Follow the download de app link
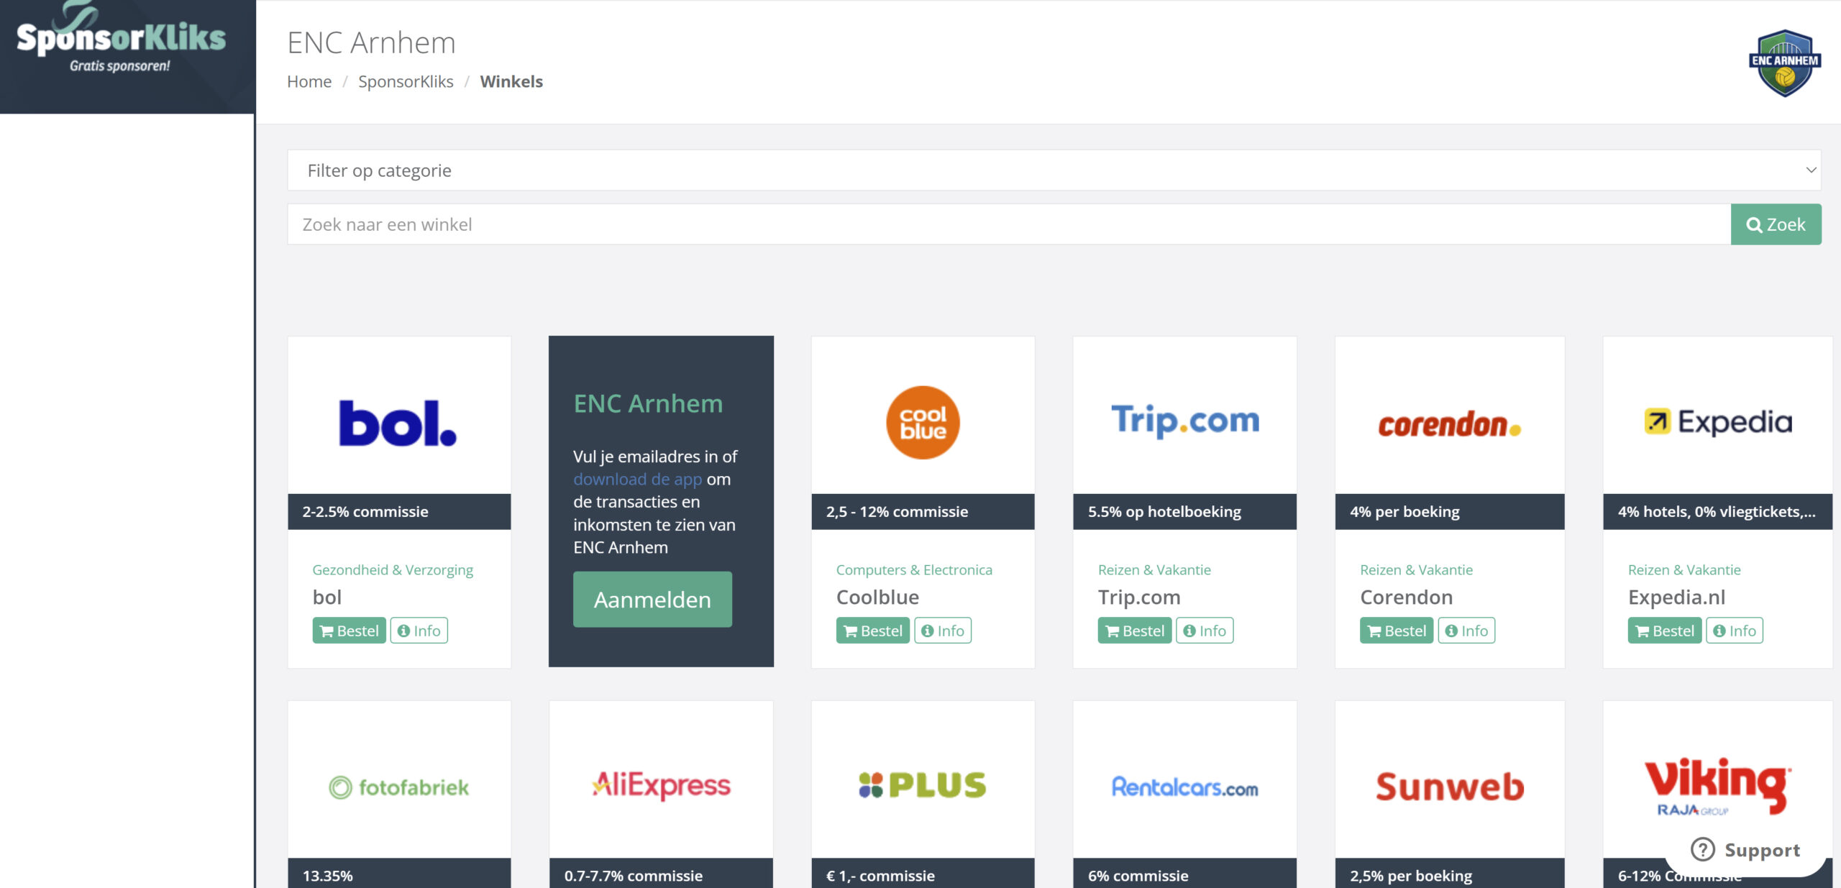Viewport: 1841px width, 888px height. coord(637,480)
